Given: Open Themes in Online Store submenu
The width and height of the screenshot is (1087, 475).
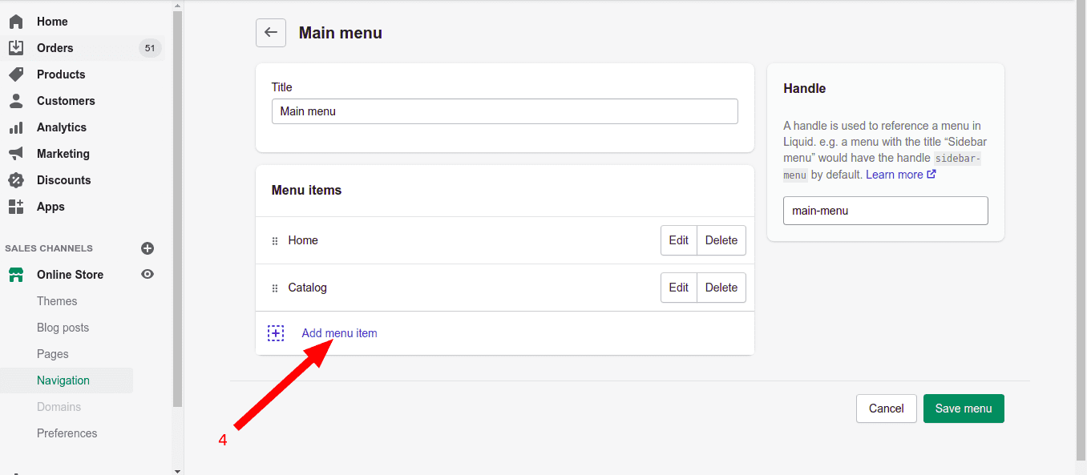Looking at the screenshot, I should click(x=57, y=301).
